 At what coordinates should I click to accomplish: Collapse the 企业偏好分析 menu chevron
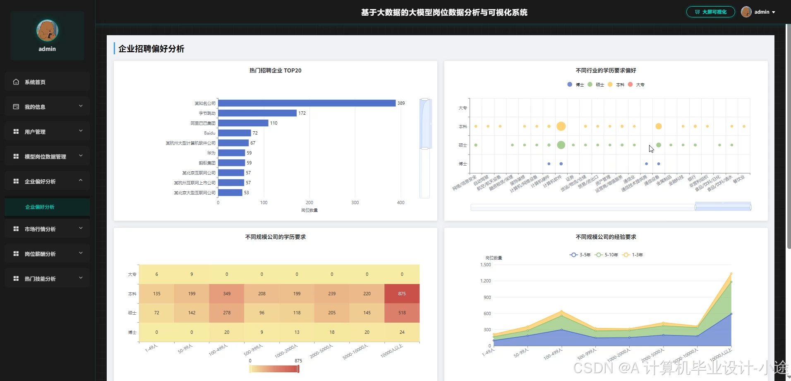coord(81,181)
